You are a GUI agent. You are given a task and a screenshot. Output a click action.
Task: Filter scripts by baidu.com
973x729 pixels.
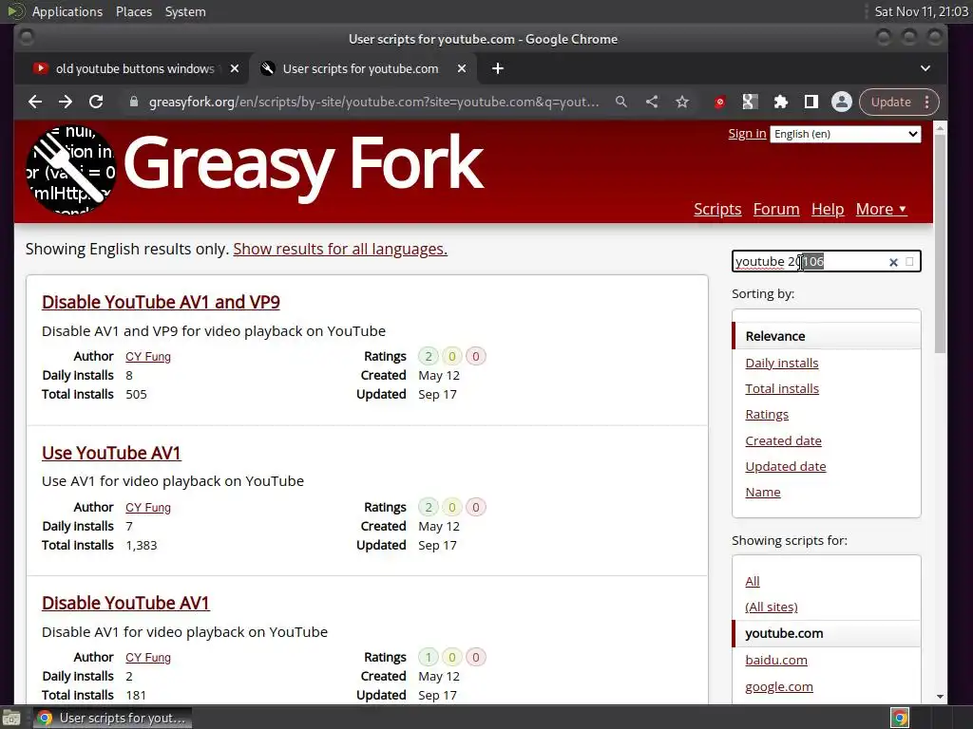point(776,661)
